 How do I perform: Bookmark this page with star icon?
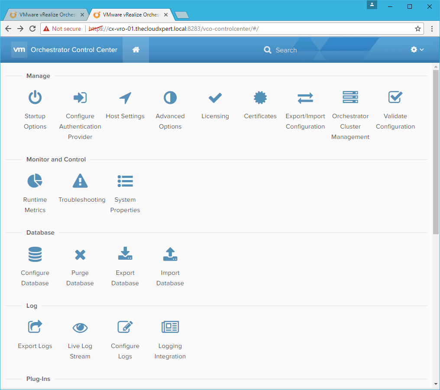coord(418,29)
